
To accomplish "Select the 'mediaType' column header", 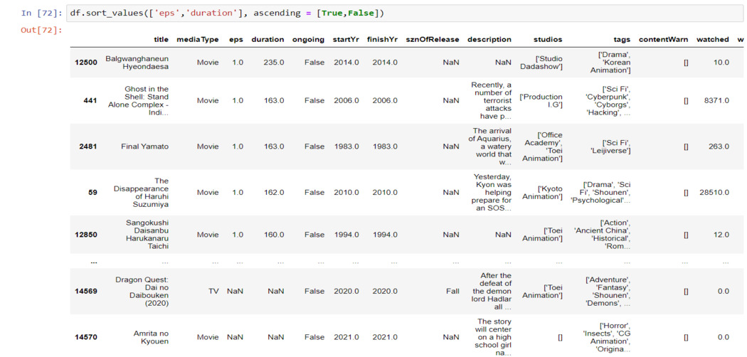I will point(197,40).
